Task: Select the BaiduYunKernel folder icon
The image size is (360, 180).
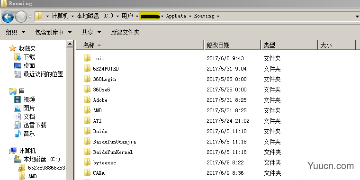Action: pyautogui.click(x=87, y=152)
